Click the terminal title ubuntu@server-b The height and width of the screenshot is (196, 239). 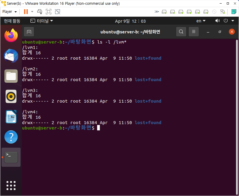click(130, 32)
